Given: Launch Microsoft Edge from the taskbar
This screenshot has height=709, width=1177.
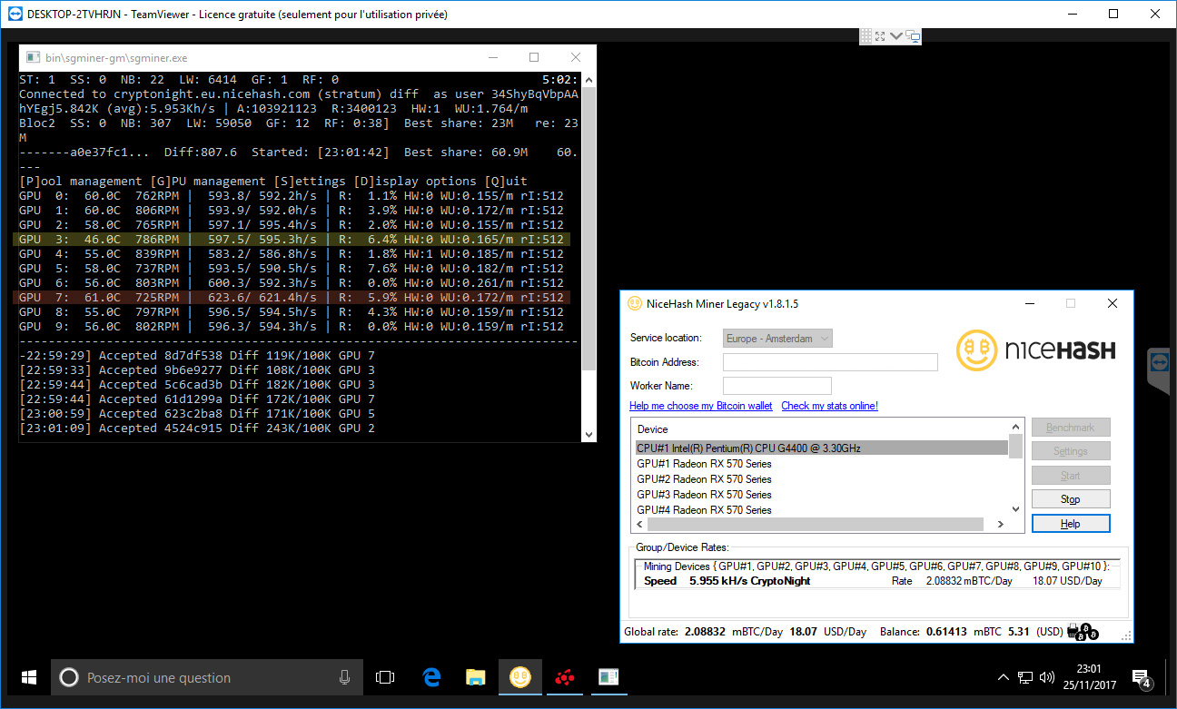Looking at the screenshot, I should [x=431, y=677].
